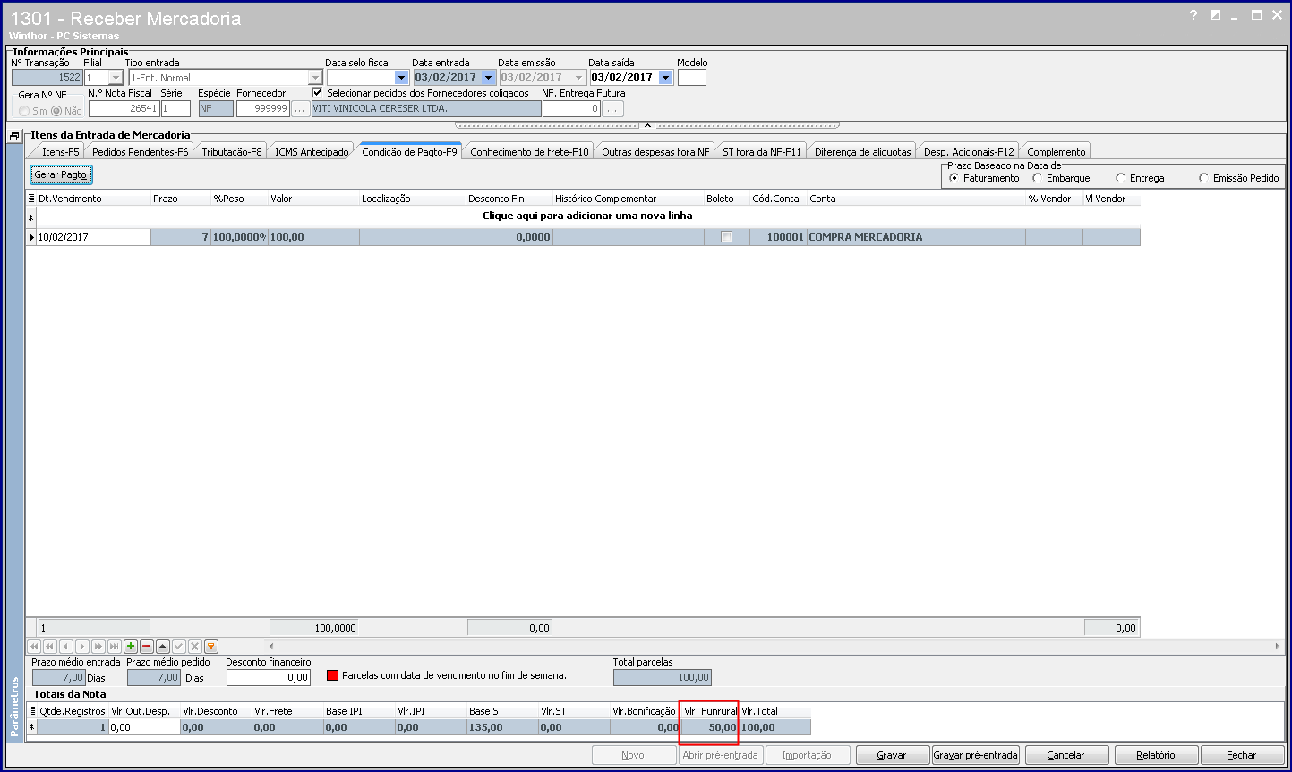1292x772 pixels.
Task: Add new installment with green plus icon
Action: point(131,646)
